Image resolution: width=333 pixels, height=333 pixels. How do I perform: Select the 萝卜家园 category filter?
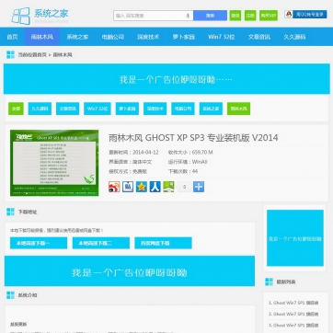coord(127,109)
